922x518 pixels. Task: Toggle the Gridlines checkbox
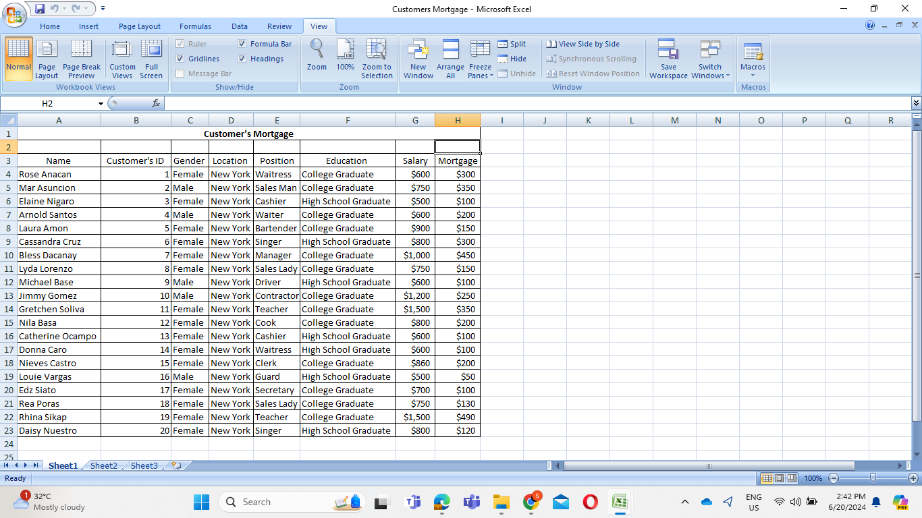(180, 59)
